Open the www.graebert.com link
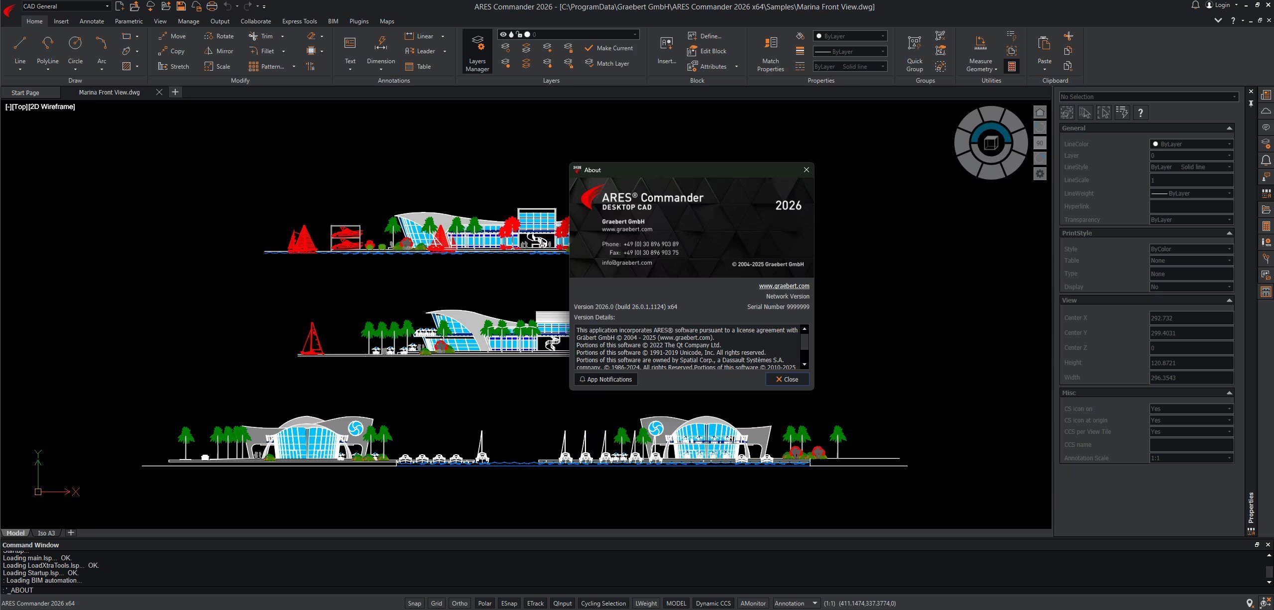The height and width of the screenshot is (610, 1274). [784, 286]
